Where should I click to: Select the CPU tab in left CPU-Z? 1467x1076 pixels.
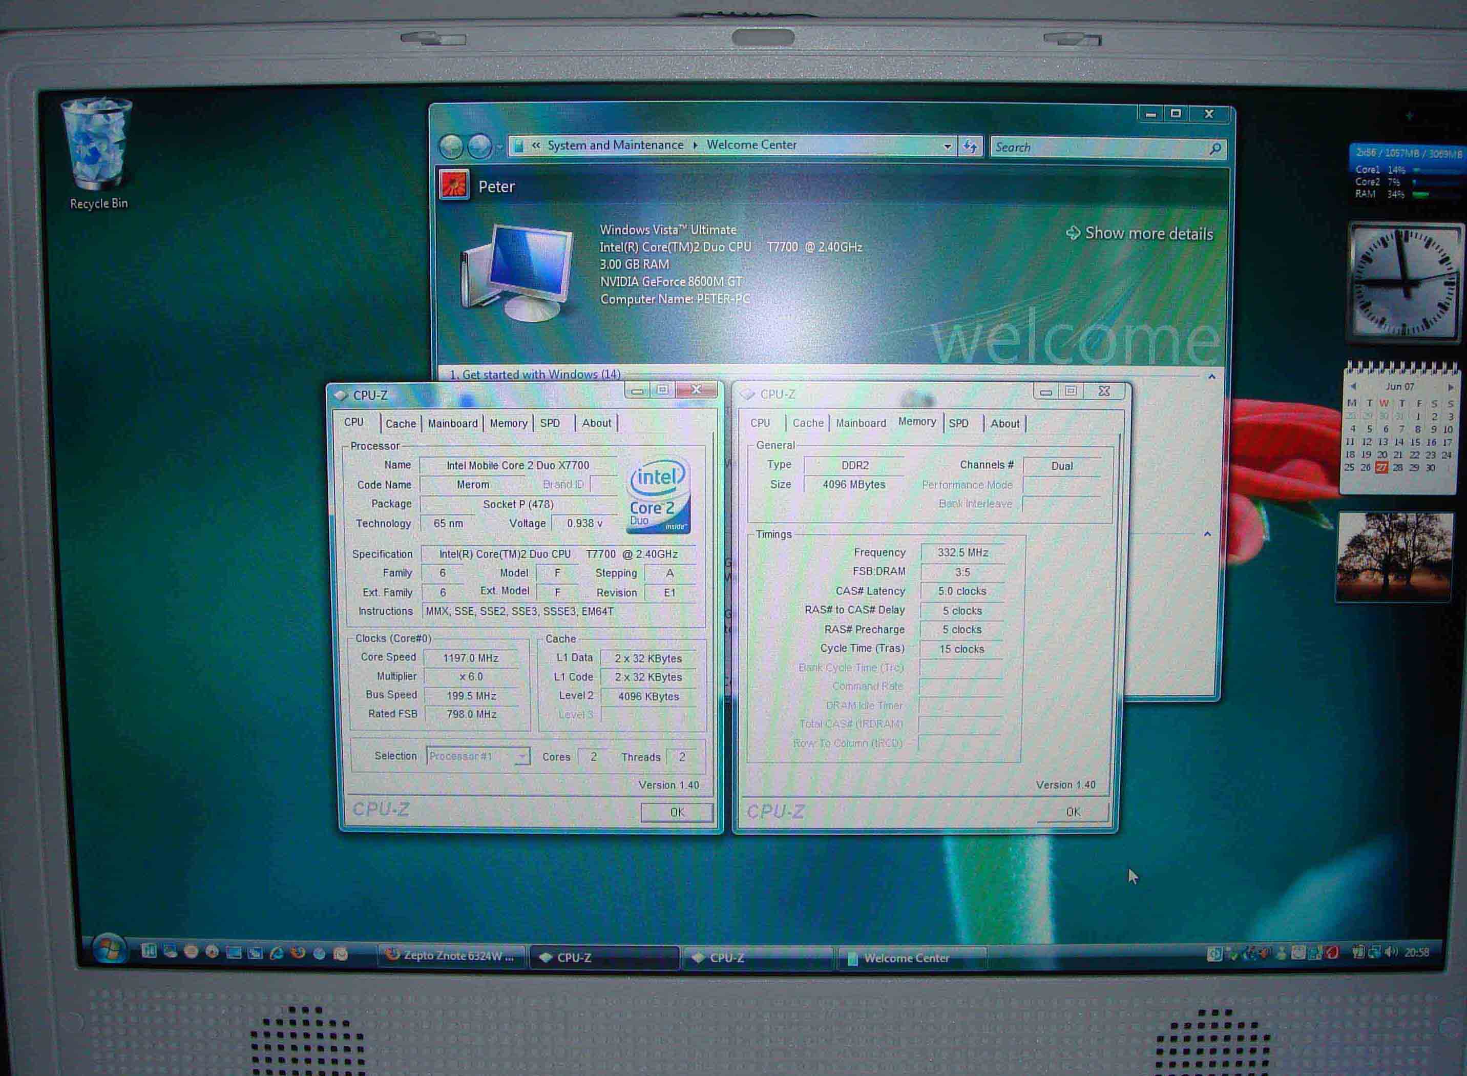[353, 422]
